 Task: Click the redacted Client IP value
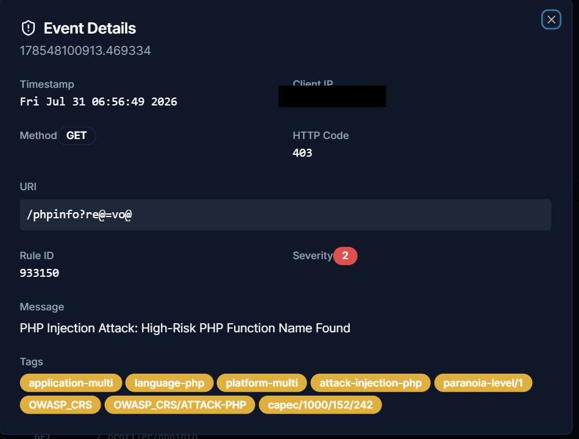click(x=332, y=96)
